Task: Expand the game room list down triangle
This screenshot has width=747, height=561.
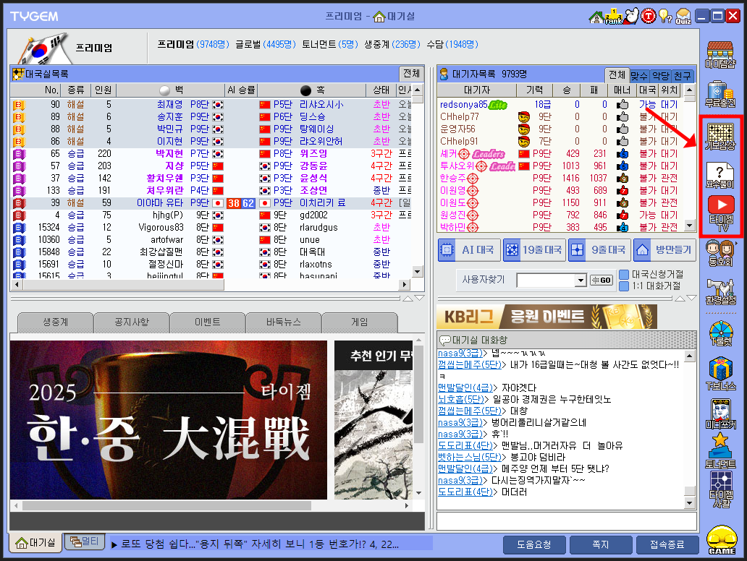Action: [419, 299]
